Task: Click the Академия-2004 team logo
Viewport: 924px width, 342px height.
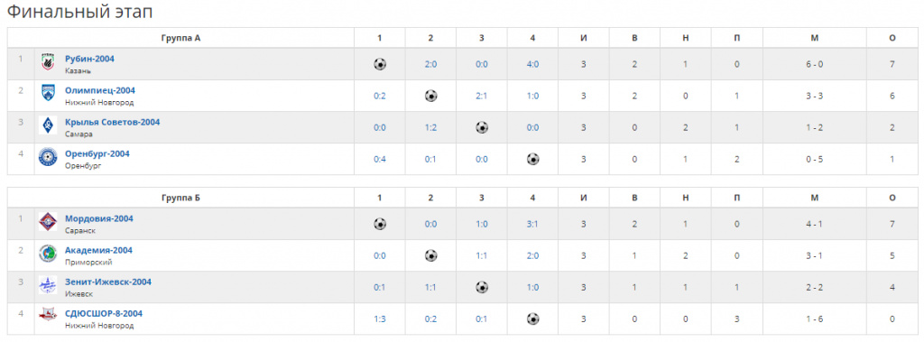Action: [48, 254]
